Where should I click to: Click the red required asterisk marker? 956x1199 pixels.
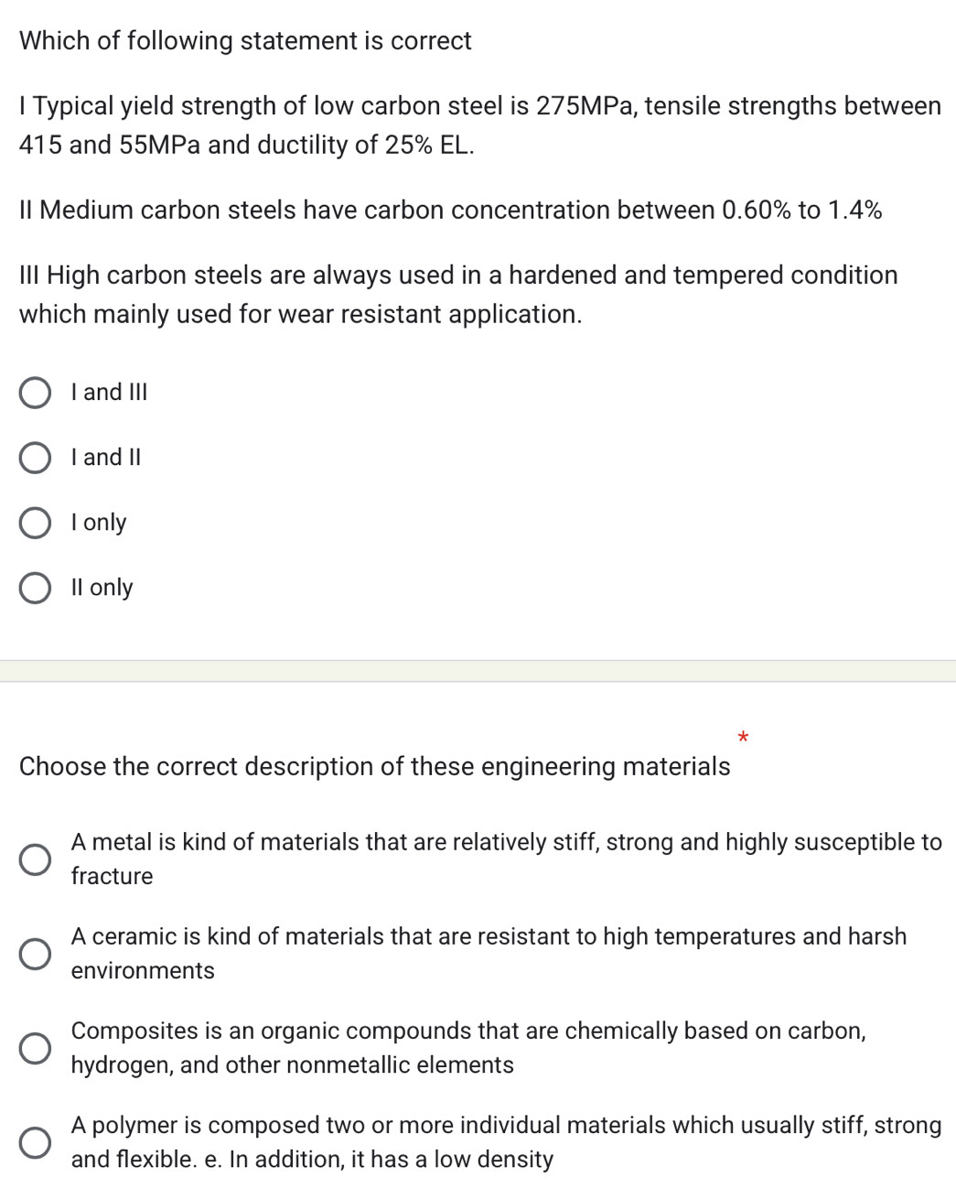click(741, 738)
